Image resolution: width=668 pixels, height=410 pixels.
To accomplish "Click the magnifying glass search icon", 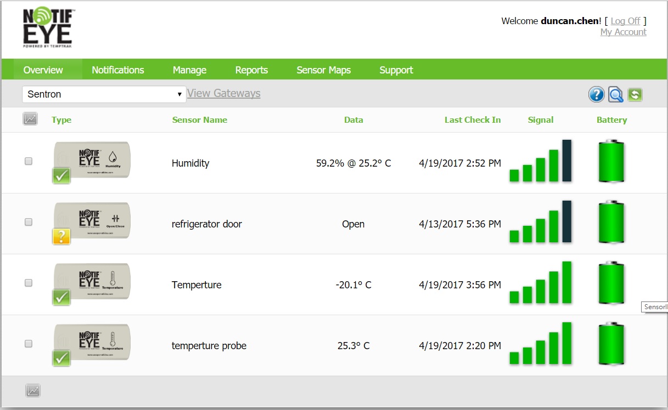I will tap(616, 94).
